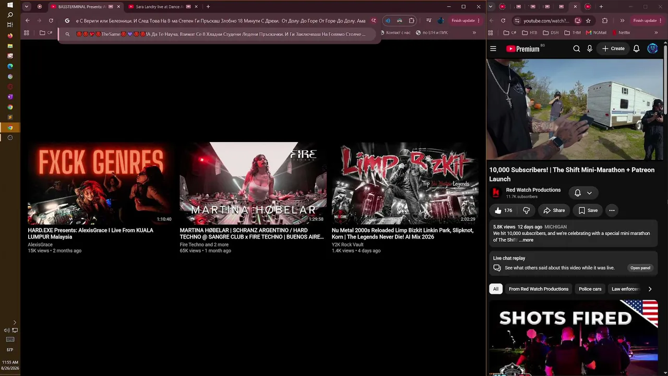Open the AlexisGrace channel link

40,244
